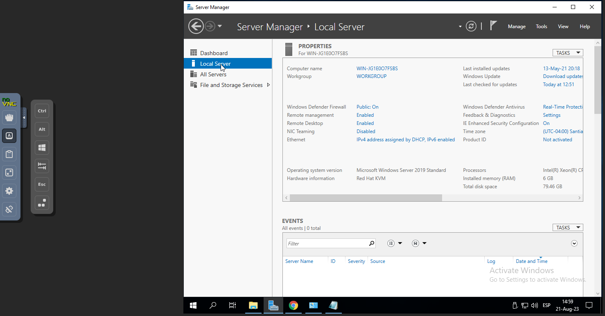The image size is (605, 316).
Task: Click the Not activated Product ID link
Action: point(558,140)
